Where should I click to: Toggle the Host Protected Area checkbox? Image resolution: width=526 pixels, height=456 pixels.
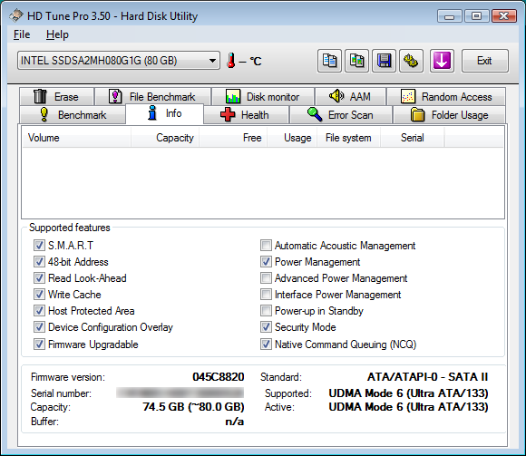(39, 311)
